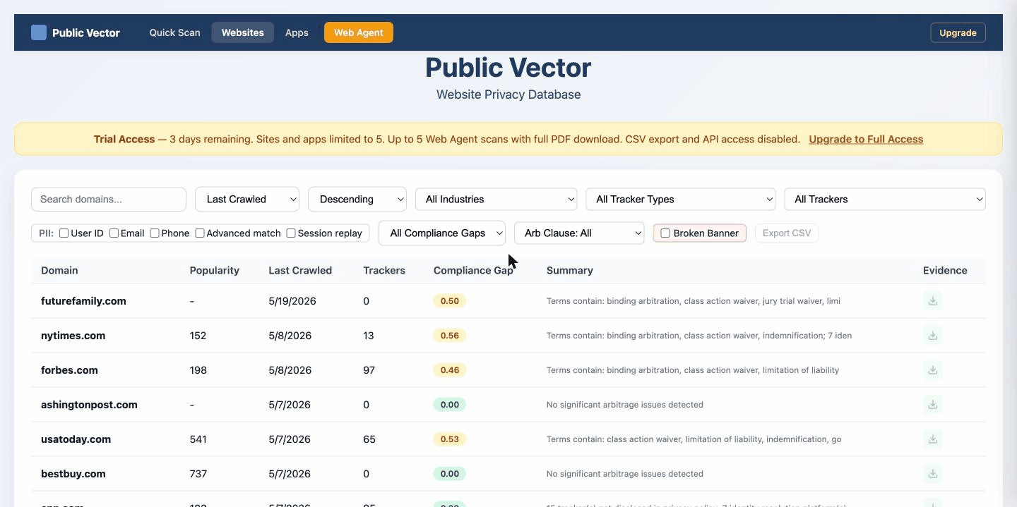Toggle the Email PII checkbox
Viewport: 1017px width, 507px height.
pyautogui.click(x=114, y=233)
